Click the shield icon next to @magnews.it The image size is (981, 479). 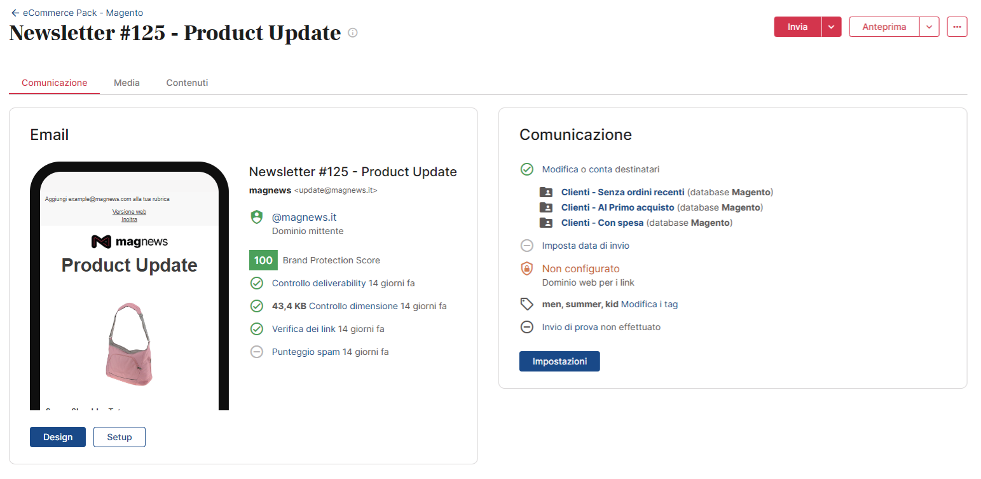pos(256,216)
